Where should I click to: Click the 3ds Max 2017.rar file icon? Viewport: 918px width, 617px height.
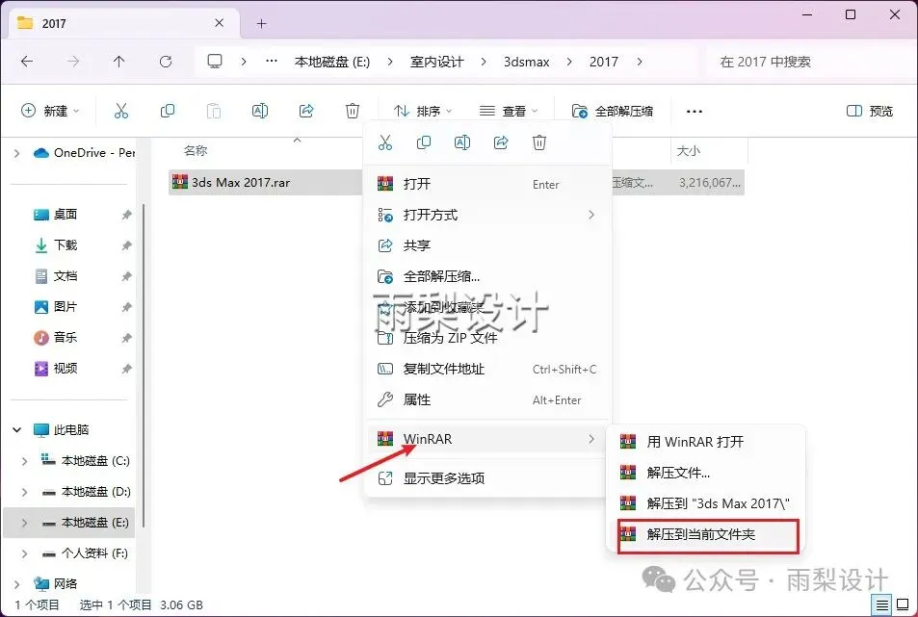180,182
